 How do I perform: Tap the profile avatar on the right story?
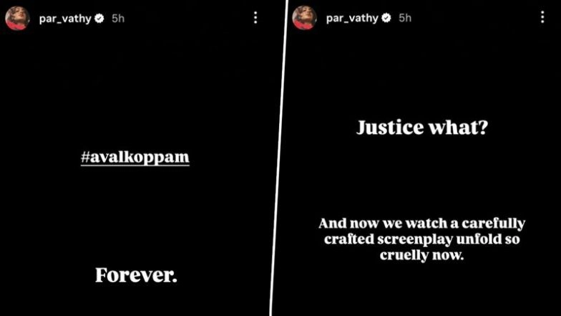coord(304,17)
